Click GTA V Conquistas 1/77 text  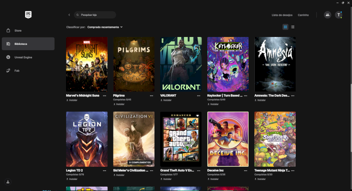tap(169, 175)
